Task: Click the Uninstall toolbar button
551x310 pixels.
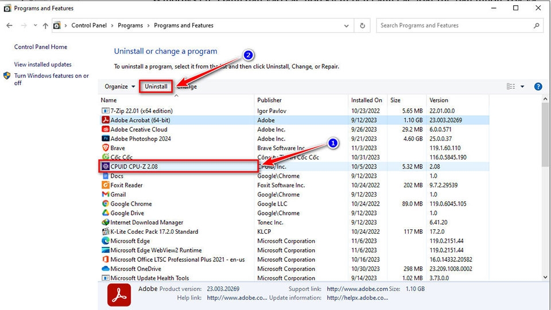Action: pyautogui.click(x=156, y=87)
